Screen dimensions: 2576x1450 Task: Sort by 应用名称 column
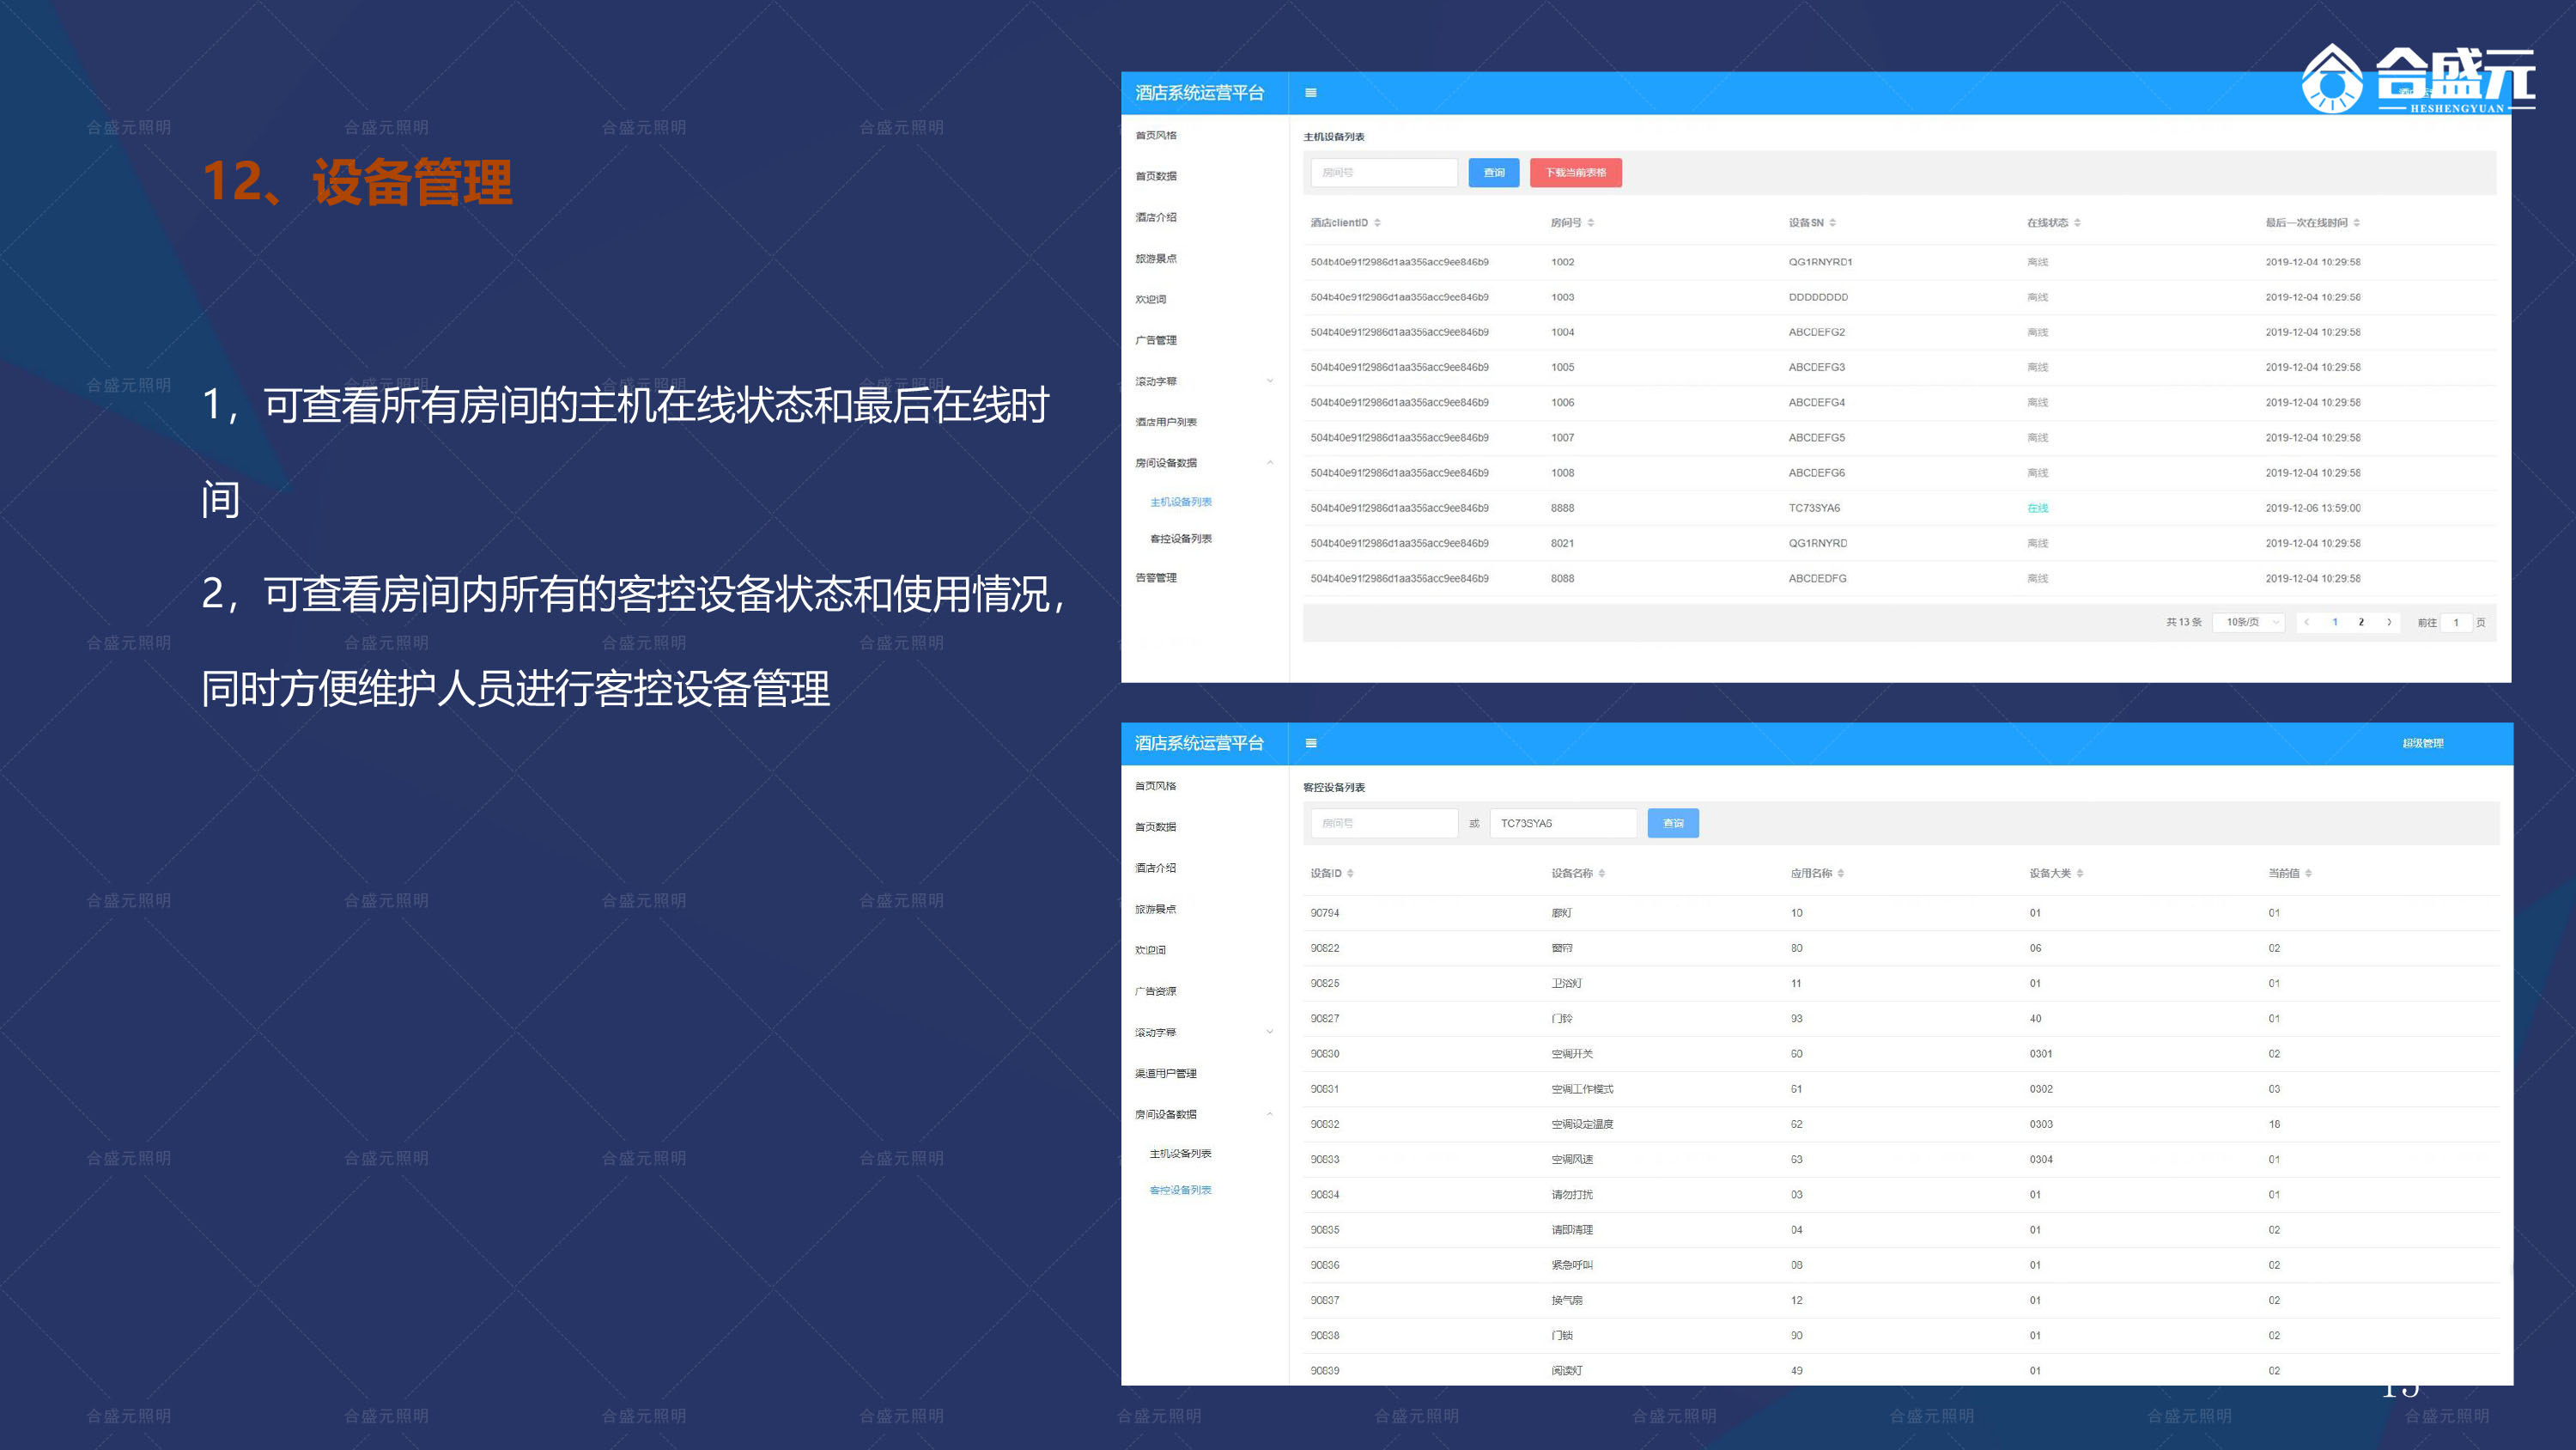(1840, 874)
